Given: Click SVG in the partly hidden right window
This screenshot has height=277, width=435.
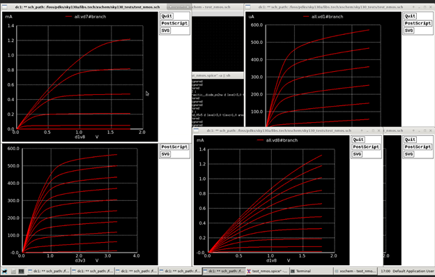Looking at the screenshot, I should 409,154.
